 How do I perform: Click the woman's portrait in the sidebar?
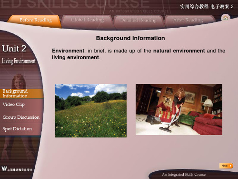[19, 81]
